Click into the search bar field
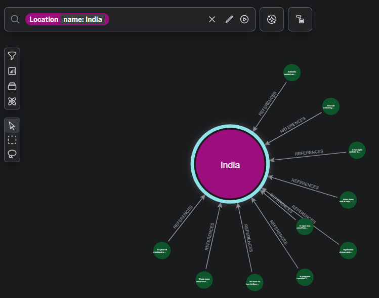 pos(130,19)
